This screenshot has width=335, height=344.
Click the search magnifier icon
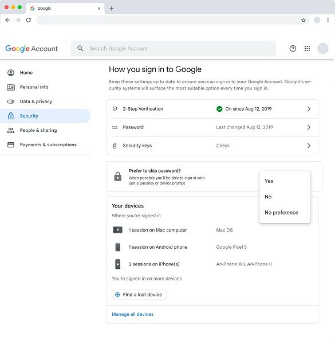[80, 48]
